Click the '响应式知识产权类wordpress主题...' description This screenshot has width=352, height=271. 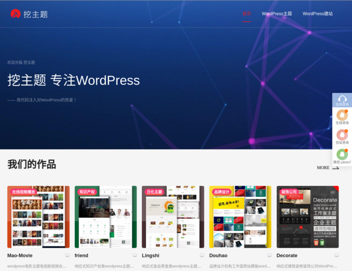pos(104,266)
